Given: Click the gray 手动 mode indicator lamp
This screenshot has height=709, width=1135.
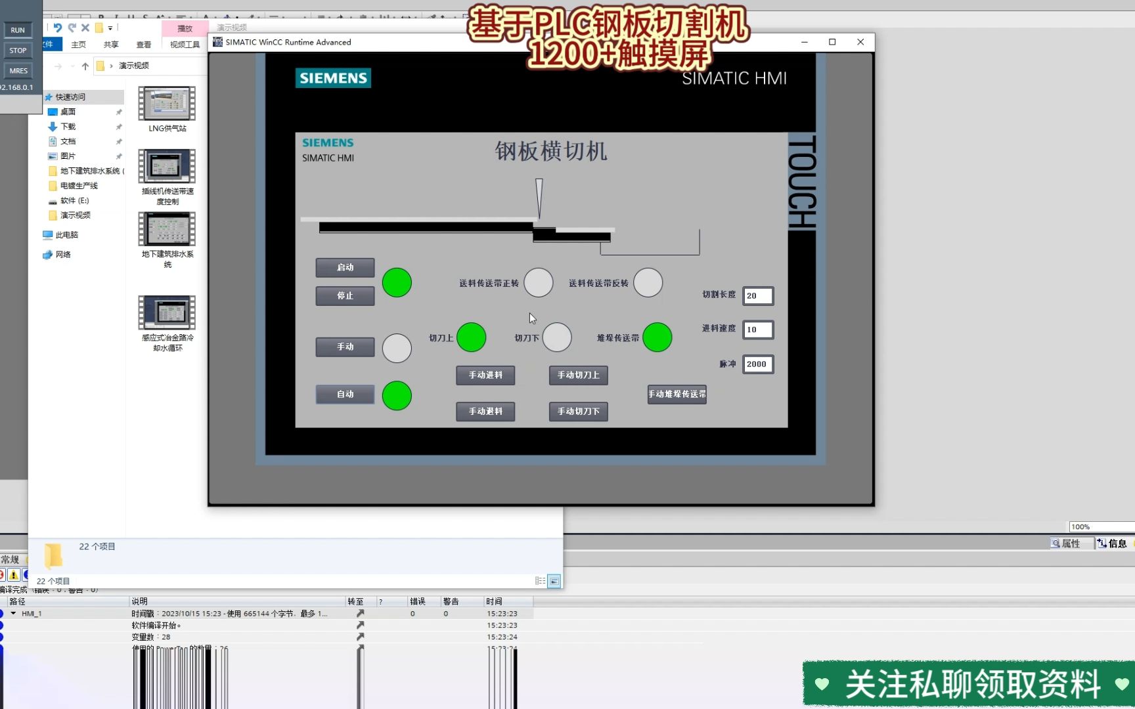Looking at the screenshot, I should [x=397, y=349].
